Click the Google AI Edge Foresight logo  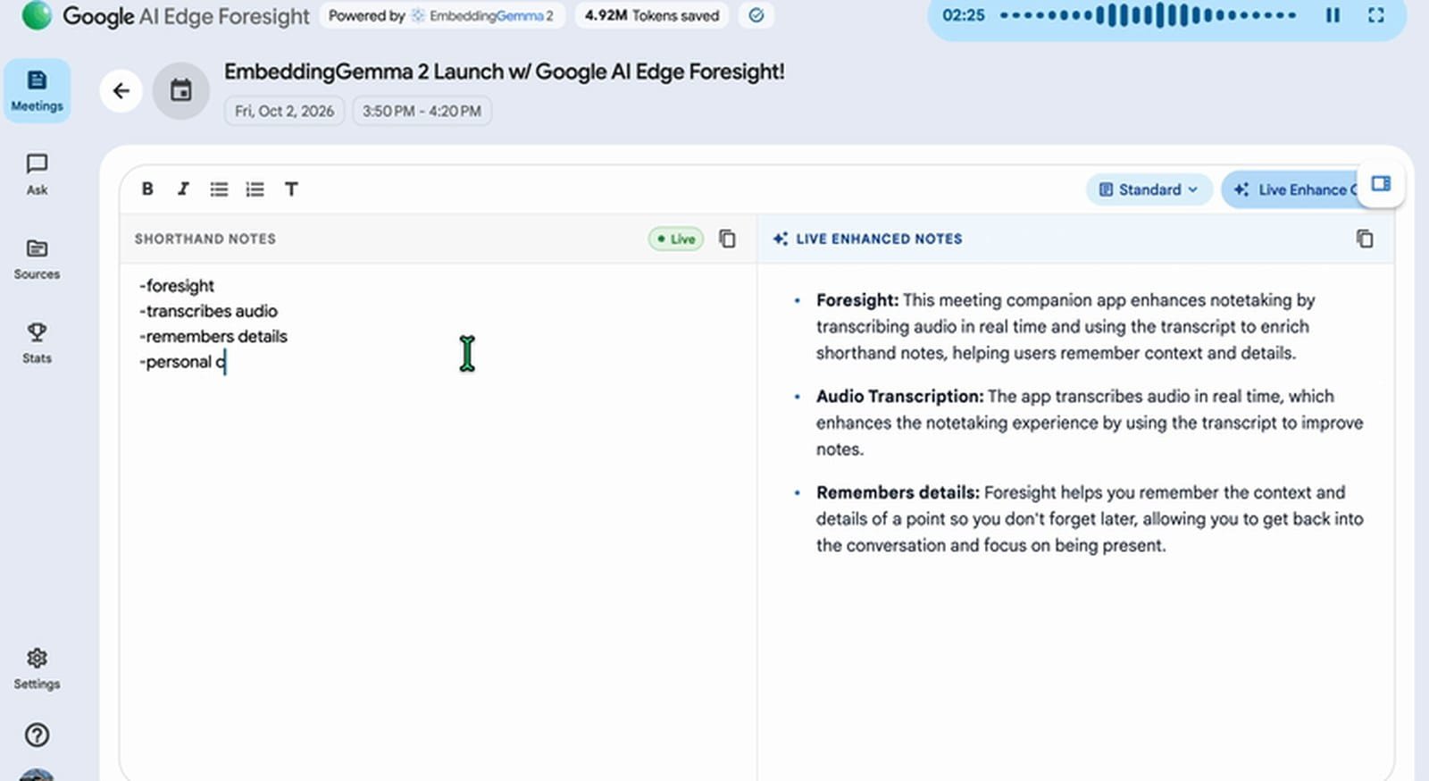[166, 16]
